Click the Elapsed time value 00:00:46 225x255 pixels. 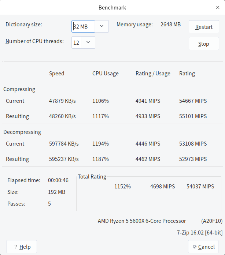coord(58,180)
